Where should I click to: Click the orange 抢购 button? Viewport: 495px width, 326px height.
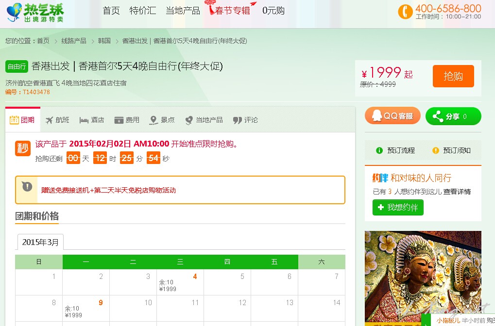point(453,76)
